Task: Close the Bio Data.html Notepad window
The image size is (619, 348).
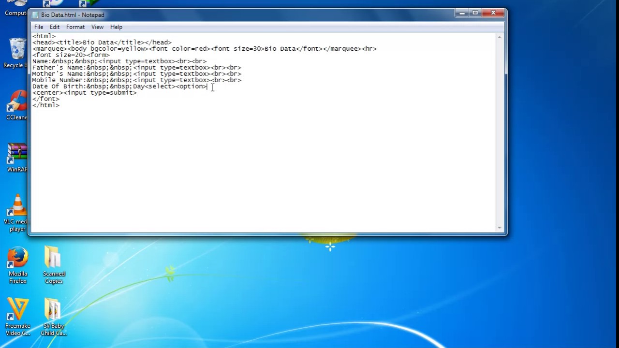Action: [x=493, y=13]
